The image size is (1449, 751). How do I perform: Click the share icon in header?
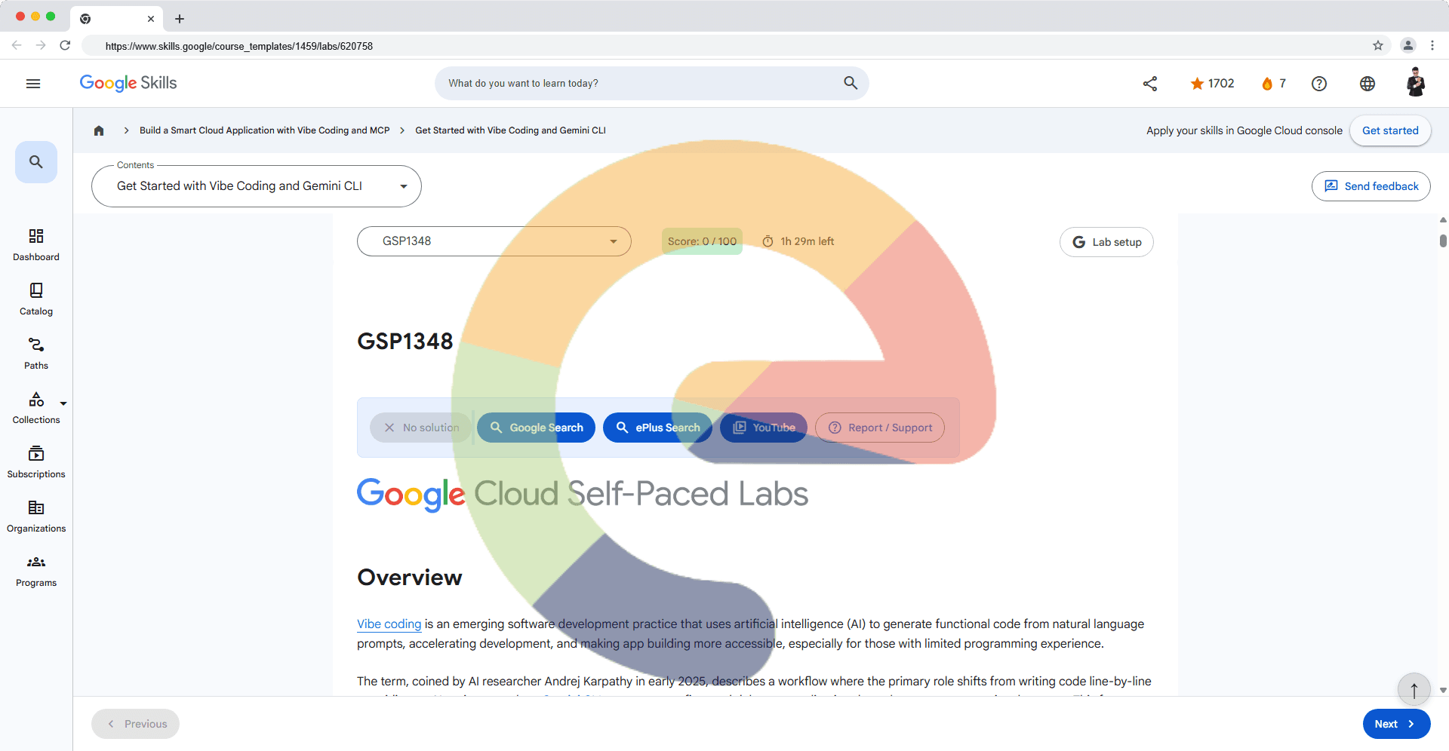[1150, 84]
